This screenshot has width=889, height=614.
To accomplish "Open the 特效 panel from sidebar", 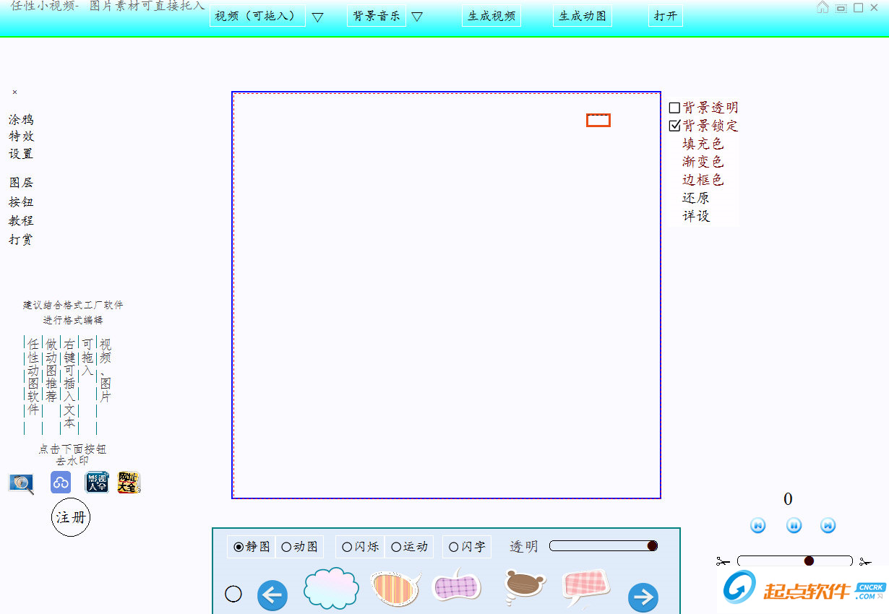I will (22, 136).
